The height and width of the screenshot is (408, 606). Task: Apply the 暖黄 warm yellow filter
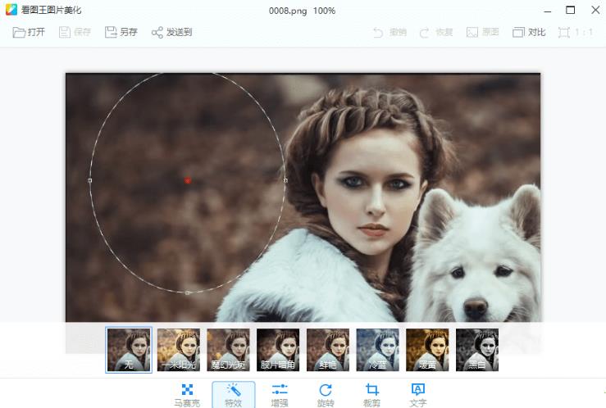[x=427, y=350]
